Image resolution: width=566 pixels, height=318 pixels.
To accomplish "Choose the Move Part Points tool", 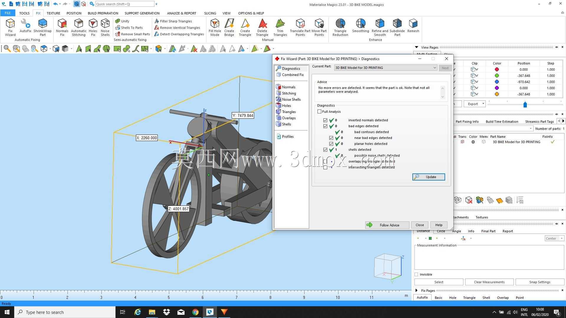I will point(319,27).
